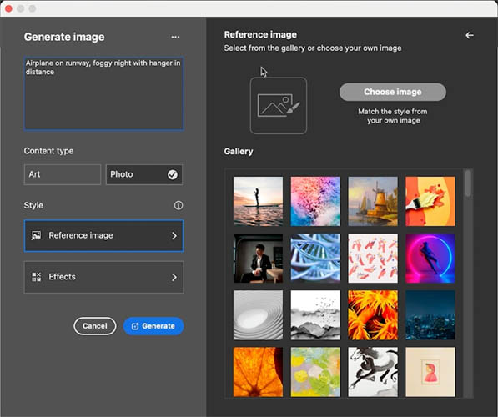Expand the Reference image chevron
Viewport: 498px width, 417px height.
(174, 236)
